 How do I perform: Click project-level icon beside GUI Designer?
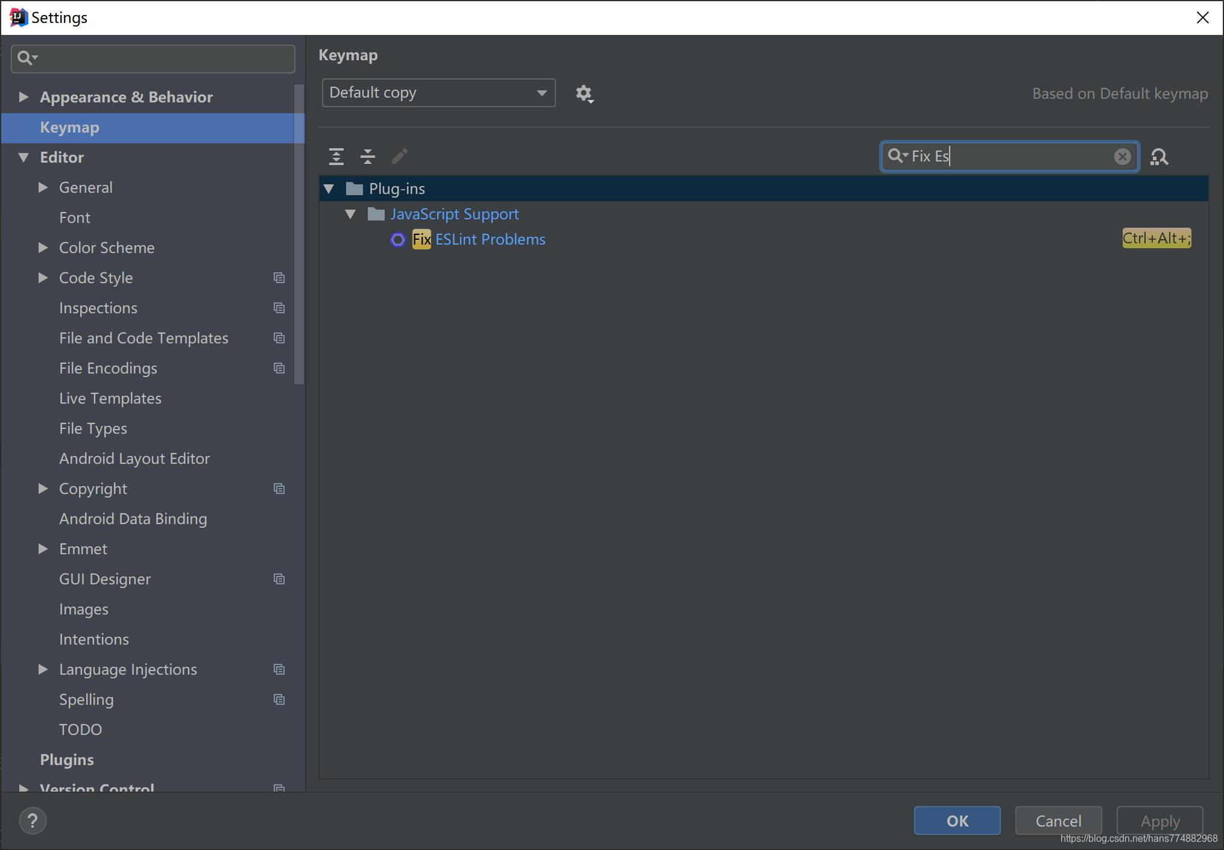pos(279,579)
